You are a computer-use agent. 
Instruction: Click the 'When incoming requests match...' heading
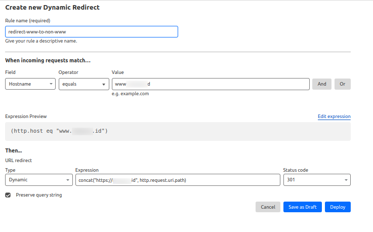click(x=48, y=60)
